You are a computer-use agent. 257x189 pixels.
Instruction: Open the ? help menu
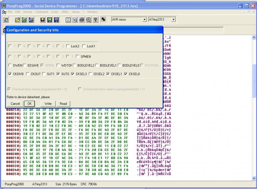(x=83, y=12)
